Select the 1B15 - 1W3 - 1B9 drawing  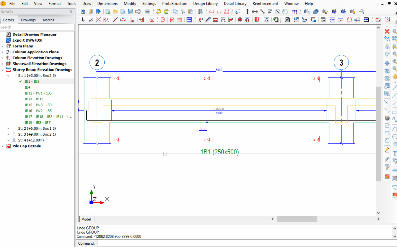(x=38, y=105)
